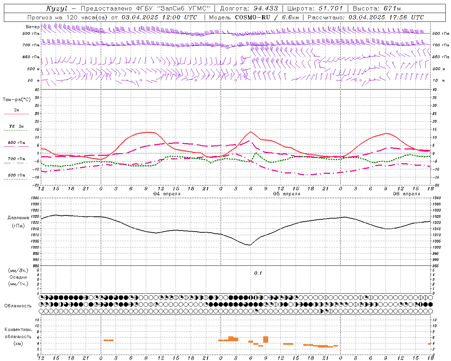Select the elevation text "Высота: 671м"
Image resolution: width=451 pixels, height=361 pixels.
tap(377, 8)
